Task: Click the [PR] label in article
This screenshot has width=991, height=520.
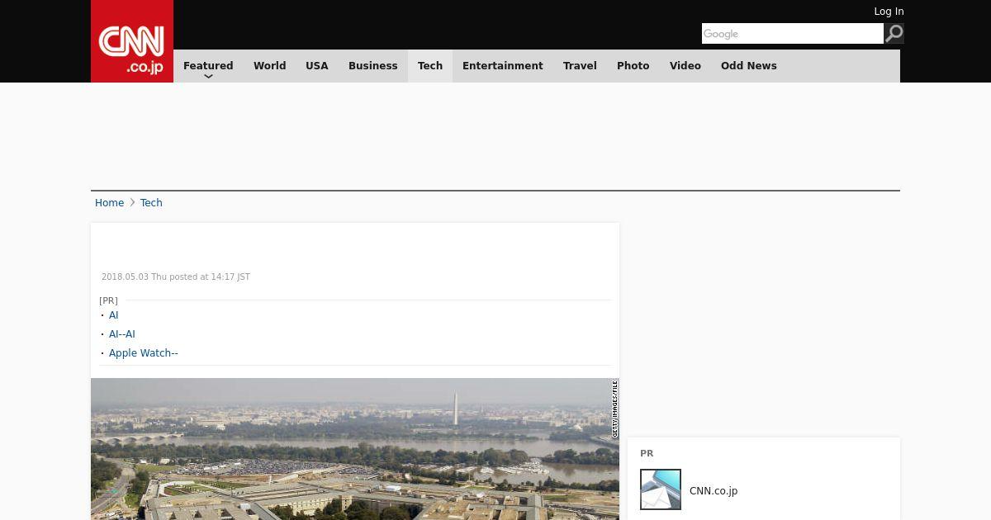Action: point(108,300)
